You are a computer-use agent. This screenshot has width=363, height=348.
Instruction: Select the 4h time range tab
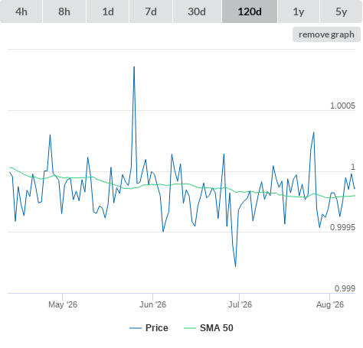[21, 11]
